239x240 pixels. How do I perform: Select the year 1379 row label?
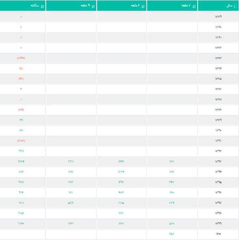pyautogui.click(x=219, y=16)
